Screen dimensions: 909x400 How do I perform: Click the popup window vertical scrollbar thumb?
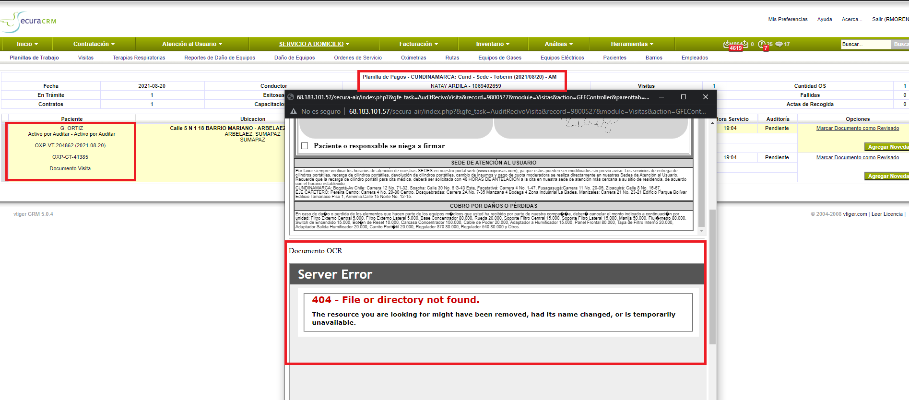712,277
